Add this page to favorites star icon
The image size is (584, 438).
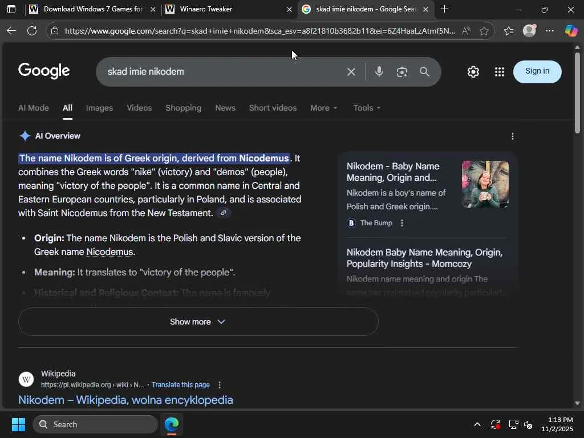click(x=484, y=31)
